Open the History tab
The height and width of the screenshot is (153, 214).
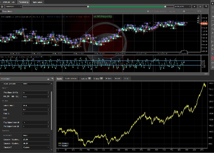108,79
